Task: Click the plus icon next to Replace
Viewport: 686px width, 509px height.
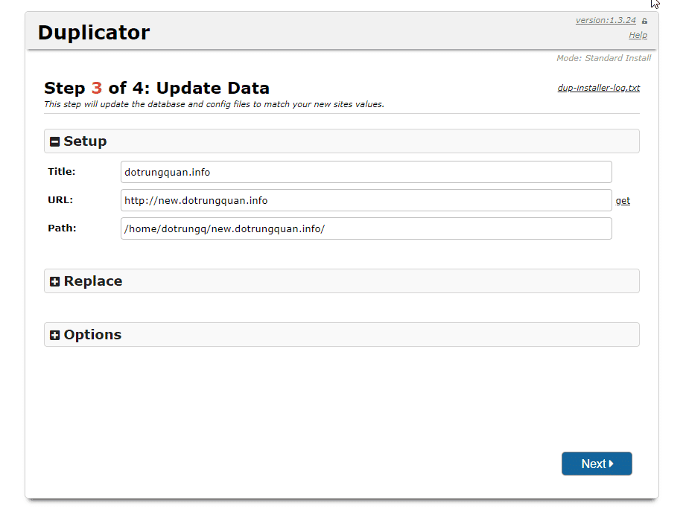Action: pyautogui.click(x=54, y=281)
